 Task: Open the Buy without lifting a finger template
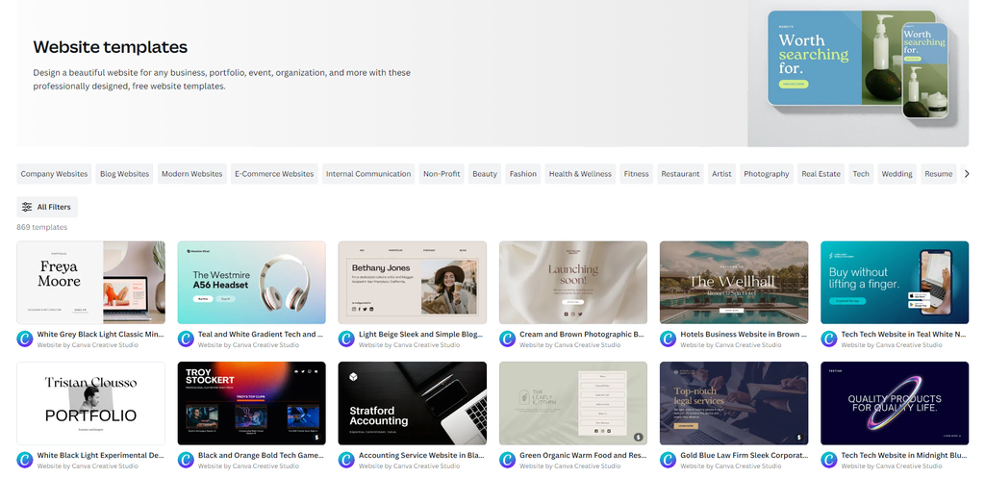[895, 283]
